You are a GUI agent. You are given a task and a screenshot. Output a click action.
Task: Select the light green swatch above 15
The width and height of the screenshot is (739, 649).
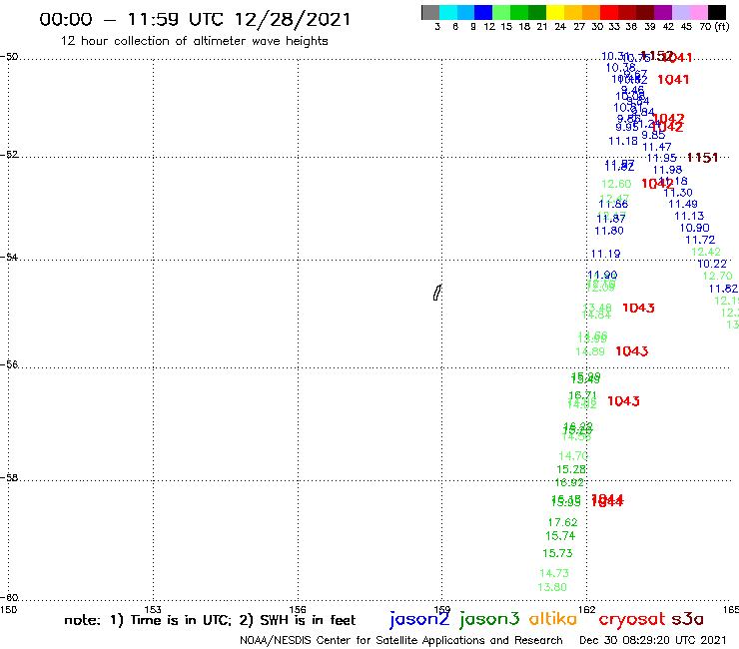[x=501, y=12]
